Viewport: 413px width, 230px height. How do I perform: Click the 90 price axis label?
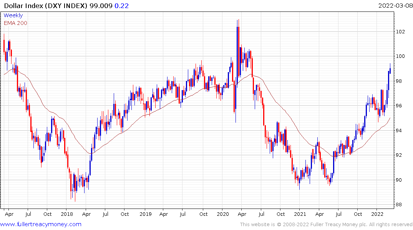(399, 180)
